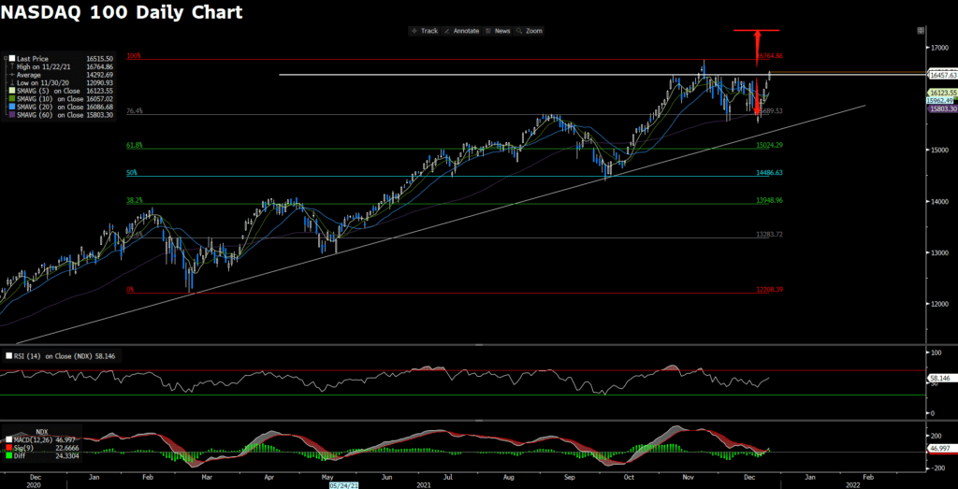Click the 17000 price axis label
958x489 pixels.
tap(938, 47)
